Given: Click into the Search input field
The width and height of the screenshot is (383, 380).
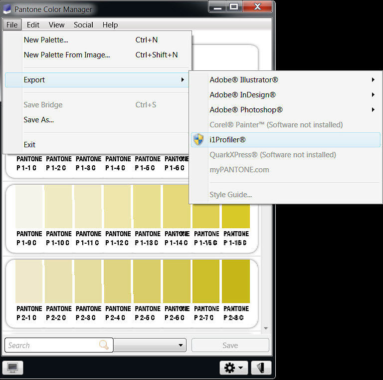Looking at the screenshot, I should click(52, 345).
